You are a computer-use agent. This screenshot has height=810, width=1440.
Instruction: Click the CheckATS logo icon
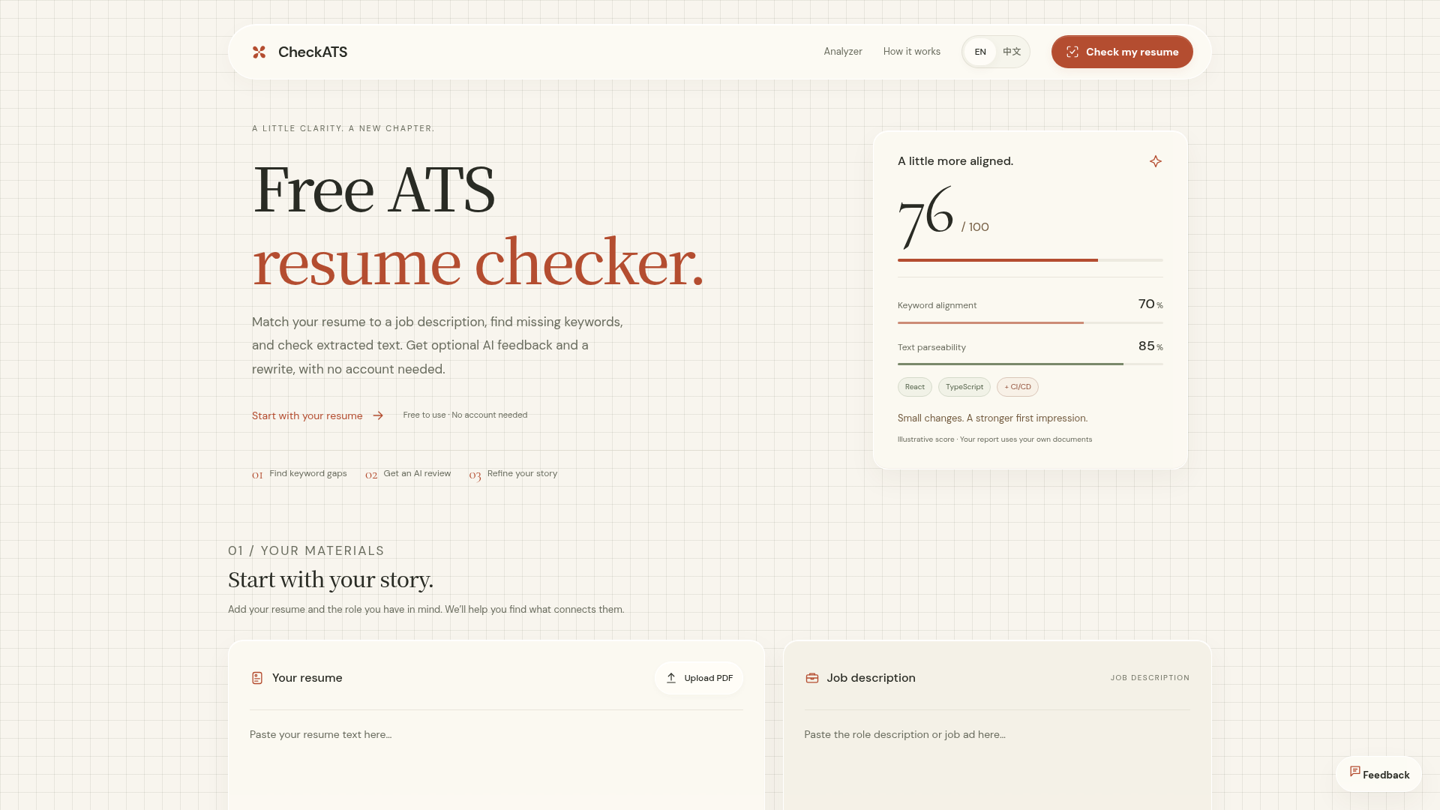coord(259,52)
